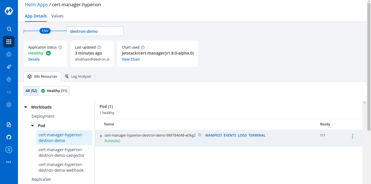Open the Applications grid icon in sidebar
Viewport: 371px width, 184px height.
(9, 42)
